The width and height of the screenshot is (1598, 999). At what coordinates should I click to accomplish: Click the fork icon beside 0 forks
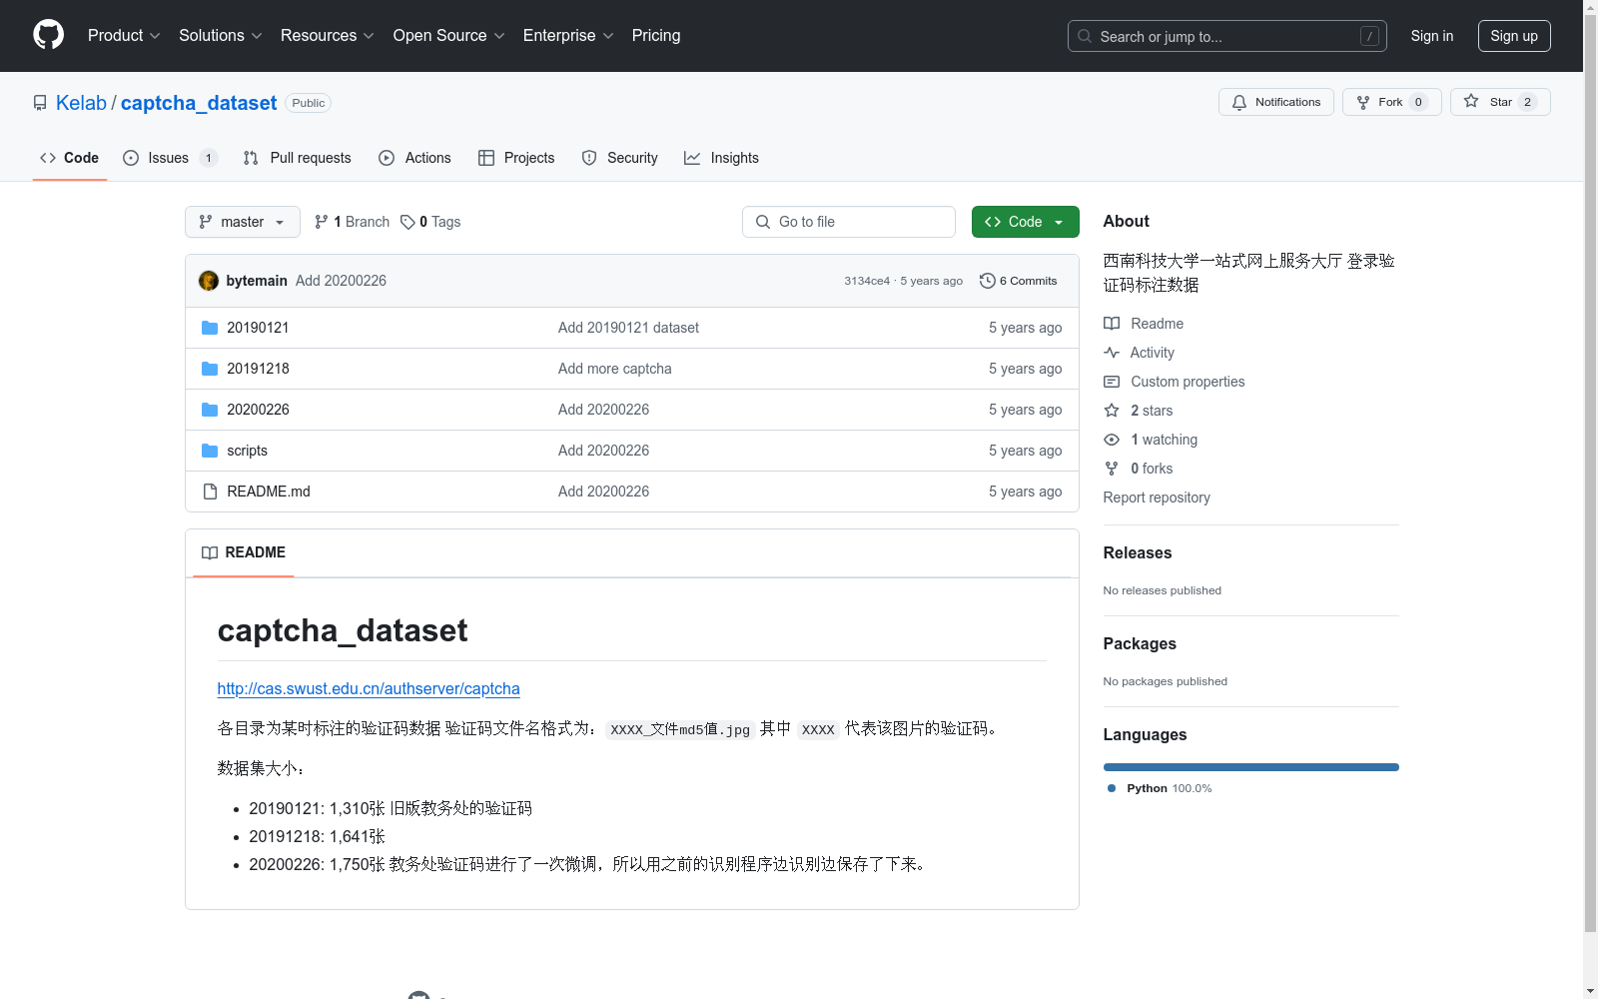click(x=1112, y=469)
